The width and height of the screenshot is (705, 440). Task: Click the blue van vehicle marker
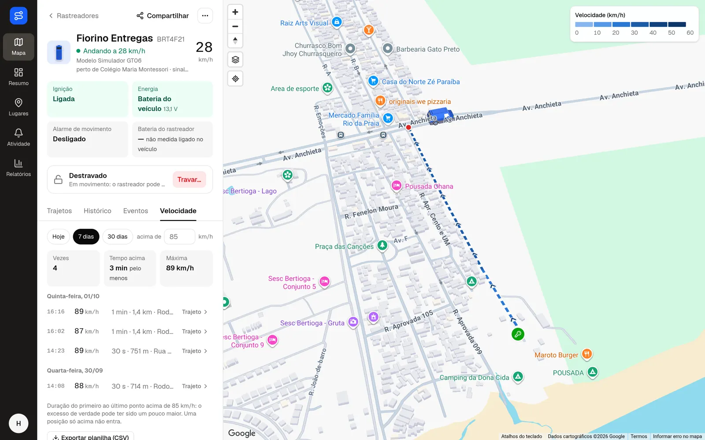pyautogui.click(x=440, y=116)
